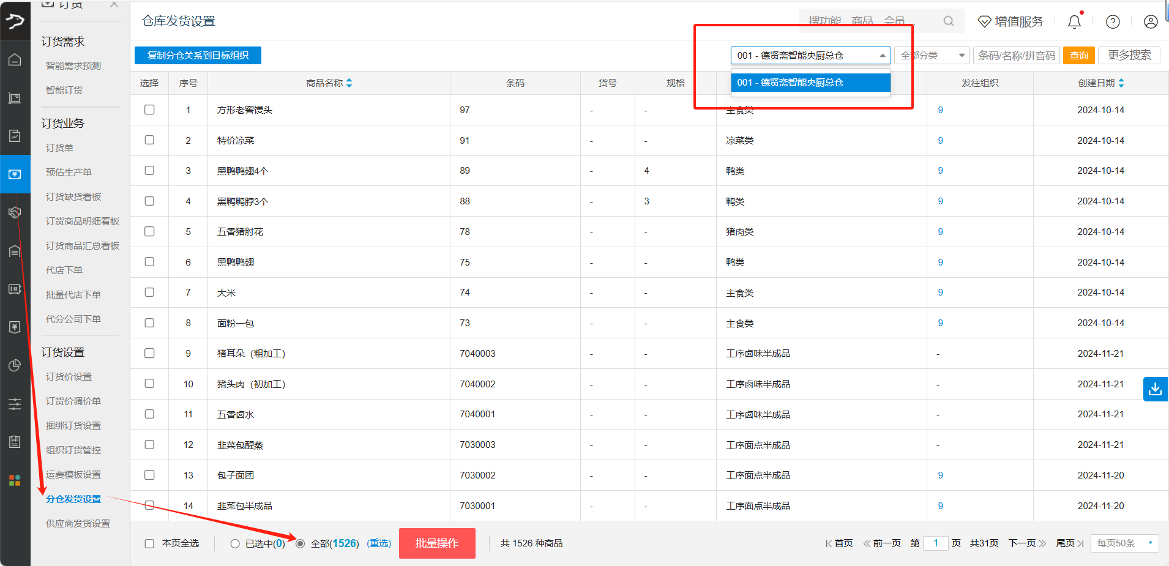Click the handshake sidebar icon
Screen dimensions: 1169x566
tap(15, 212)
